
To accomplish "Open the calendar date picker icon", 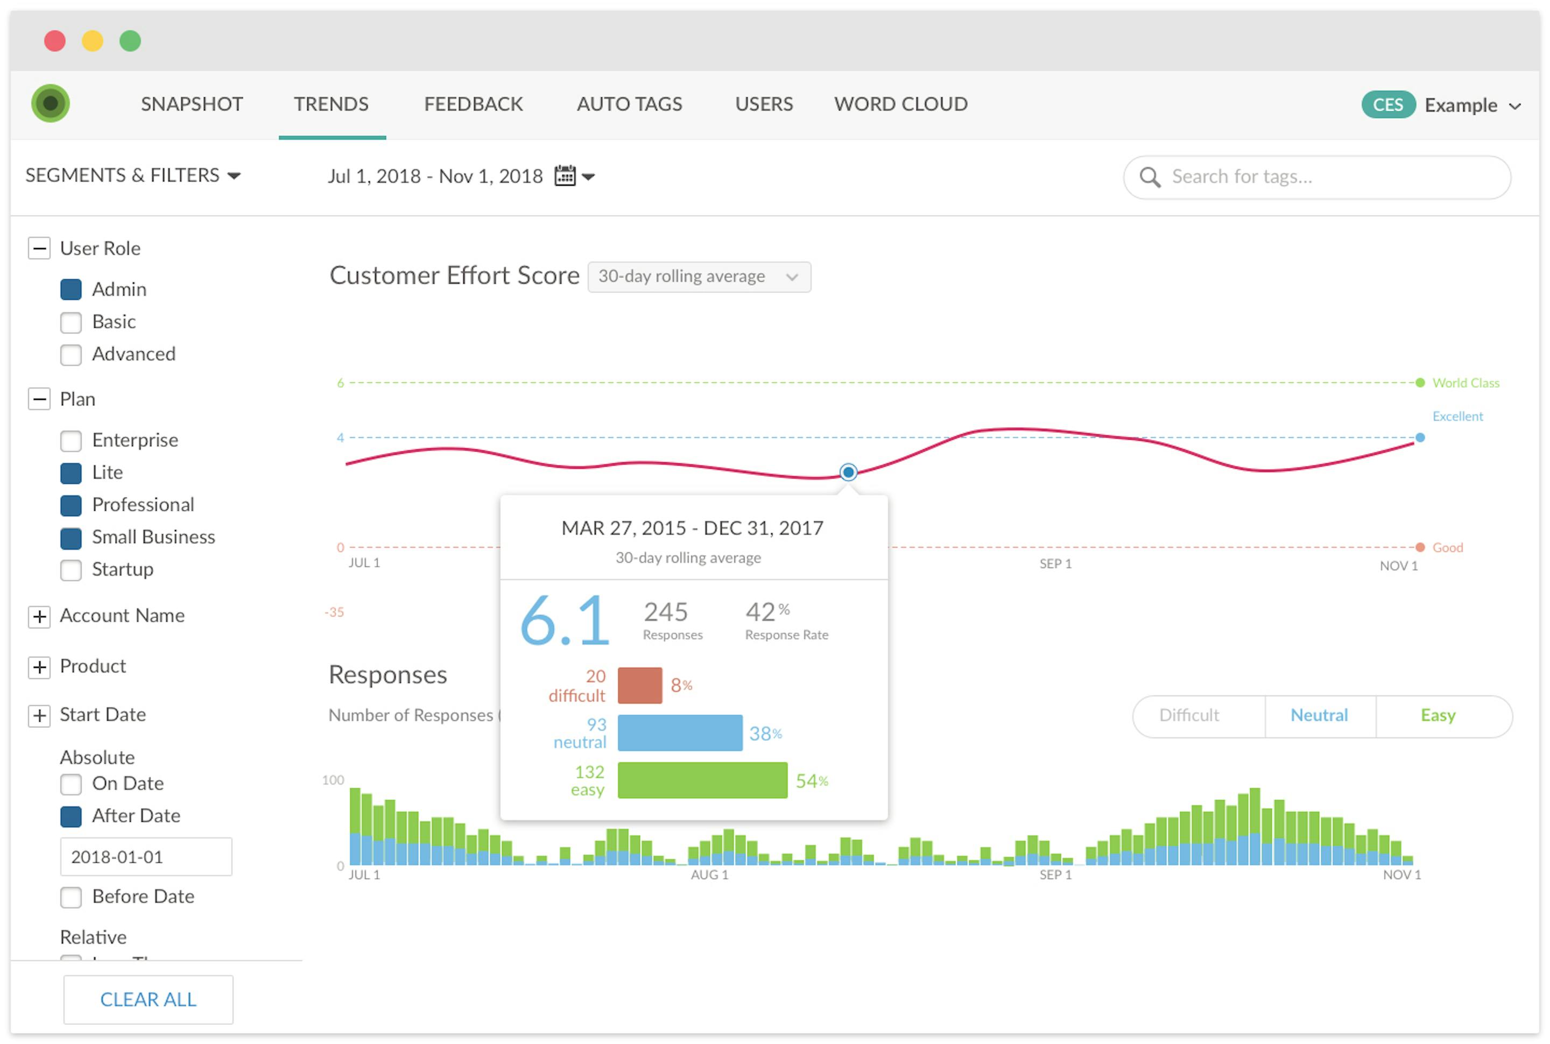I will tap(565, 176).
